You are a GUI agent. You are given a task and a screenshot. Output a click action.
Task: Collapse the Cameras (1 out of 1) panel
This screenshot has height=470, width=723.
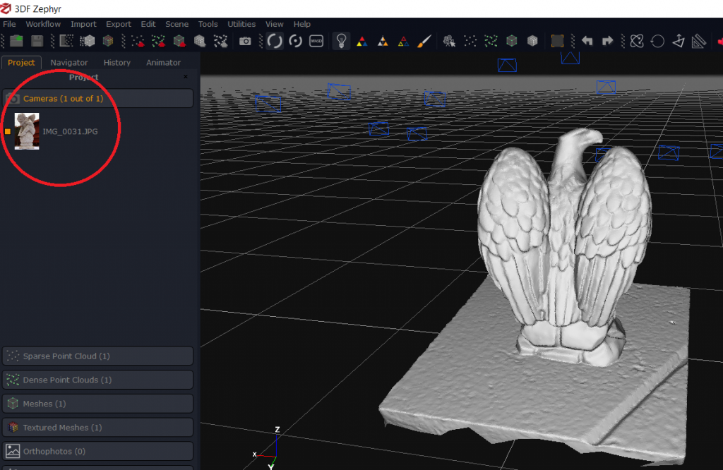pos(97,98)
